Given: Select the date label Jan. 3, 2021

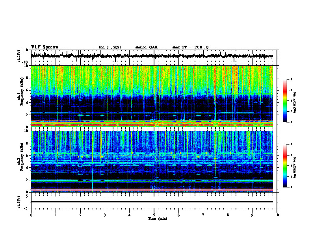Looking at the screenshot, I should coord(110,47).
